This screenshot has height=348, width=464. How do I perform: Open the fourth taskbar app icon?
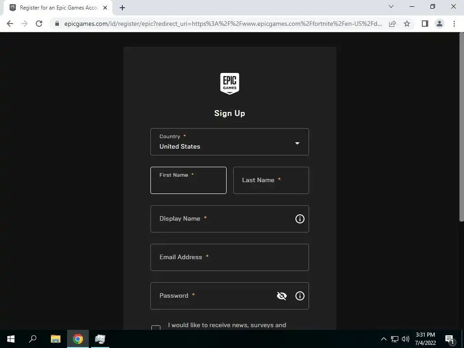(x=100, y=339)
